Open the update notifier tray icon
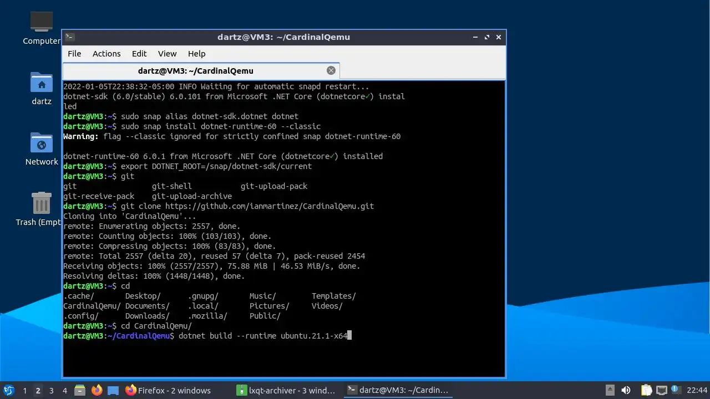710x399 pixels. click(676, 390)
